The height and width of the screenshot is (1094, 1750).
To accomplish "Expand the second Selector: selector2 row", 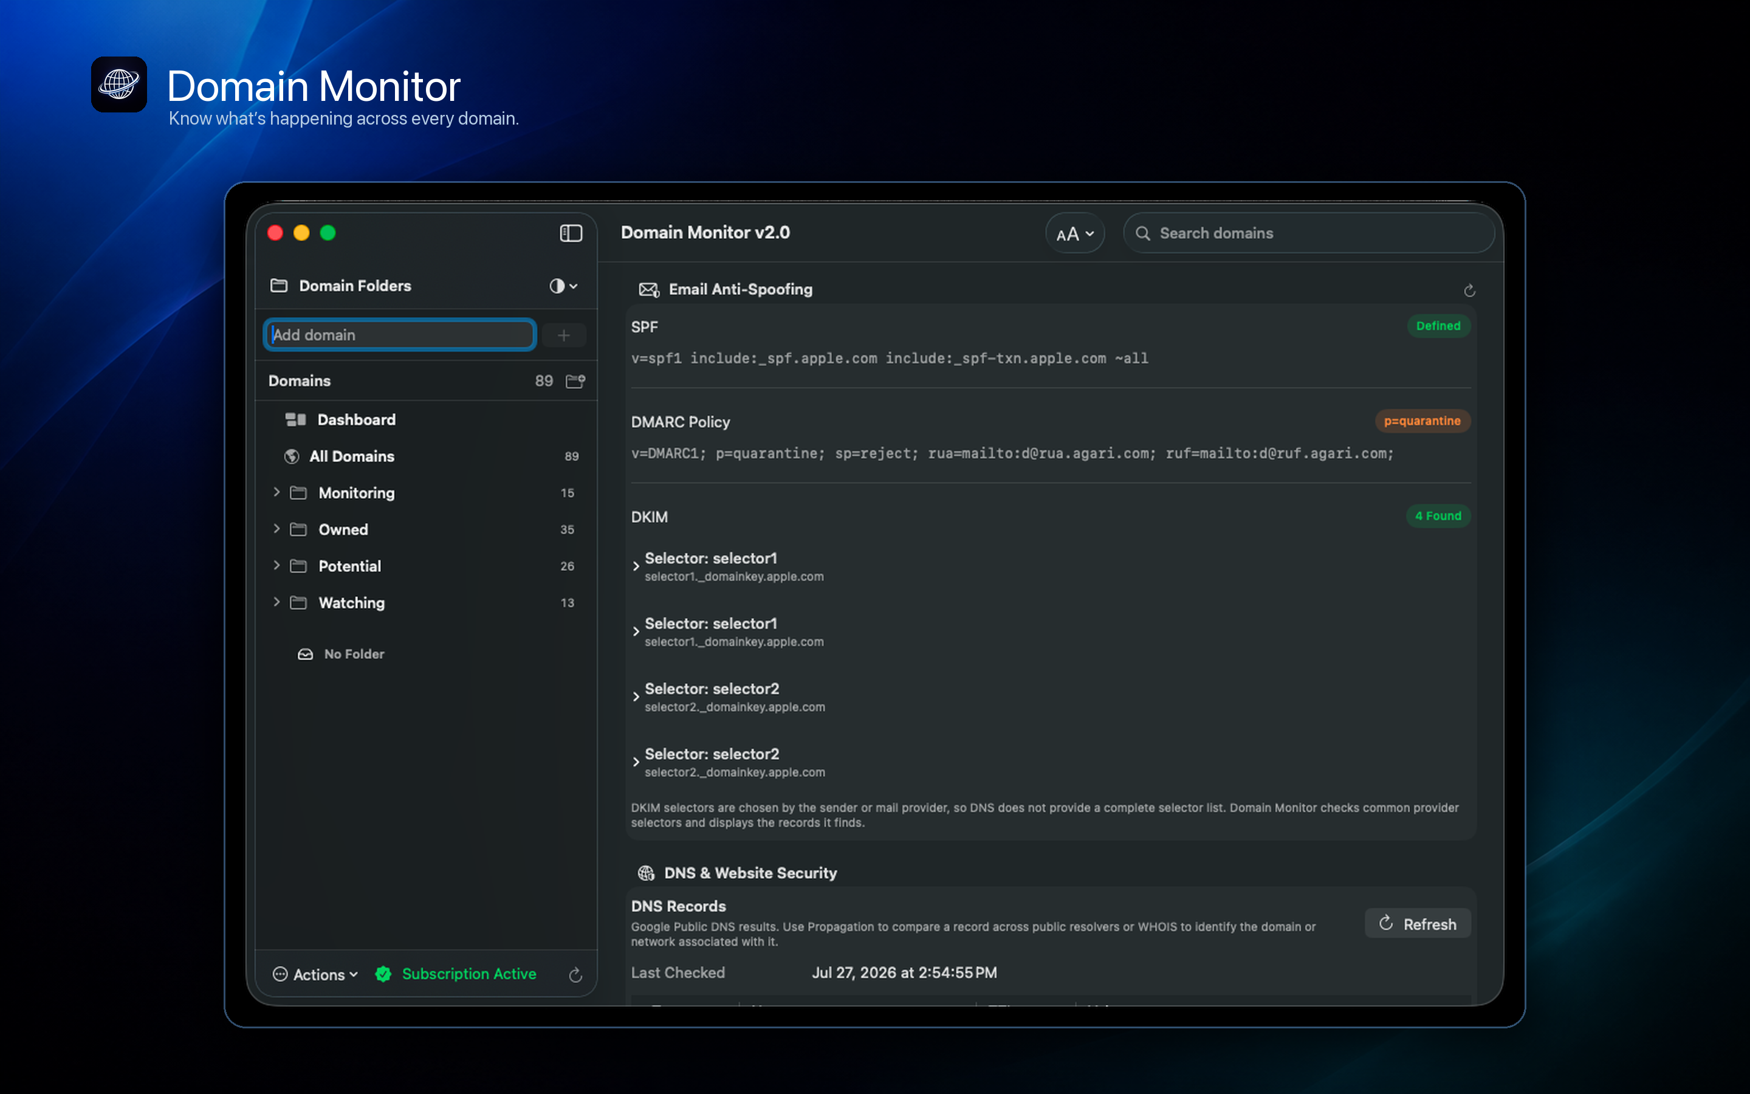I will pos(636,762).
